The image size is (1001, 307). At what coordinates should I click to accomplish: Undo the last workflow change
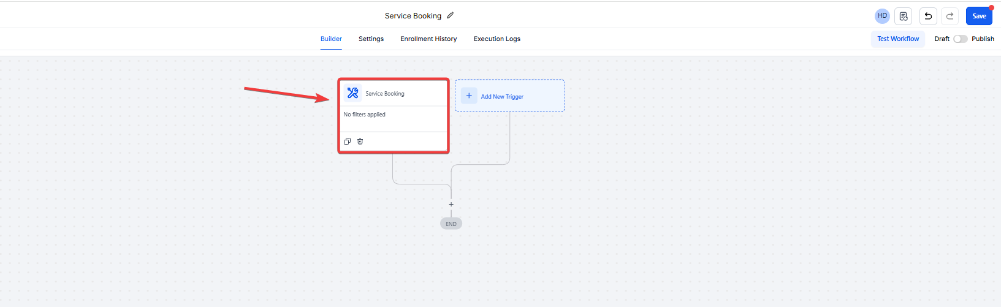click(x=928, y=16)
